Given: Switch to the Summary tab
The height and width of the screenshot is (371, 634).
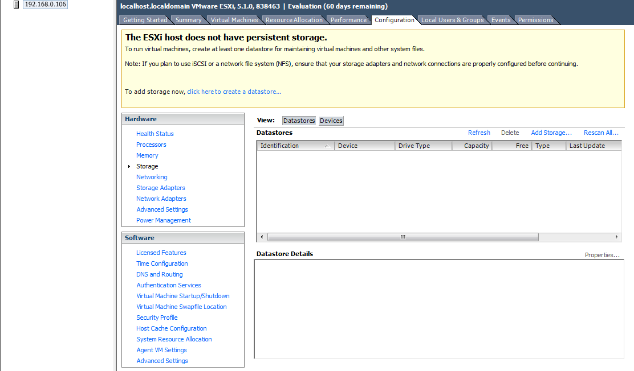Looking at the screenshot, I should [x=188, y=20].
